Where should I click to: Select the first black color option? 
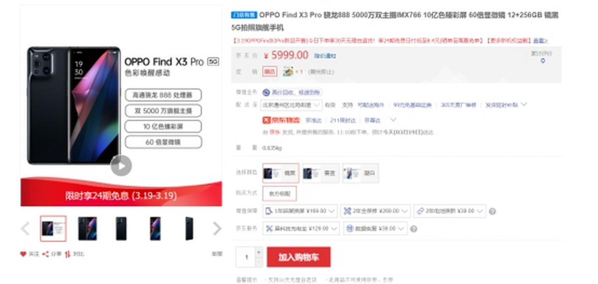point(281,173)
